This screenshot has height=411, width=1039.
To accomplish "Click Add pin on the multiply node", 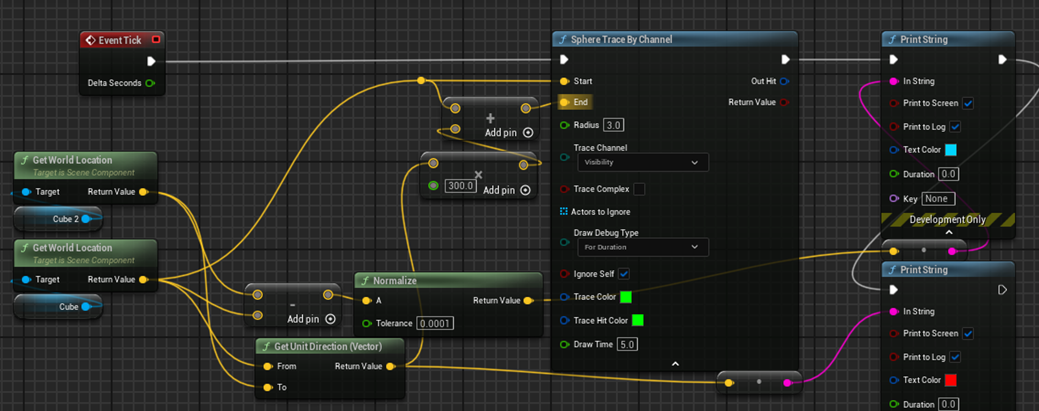I will pos(507,190).
